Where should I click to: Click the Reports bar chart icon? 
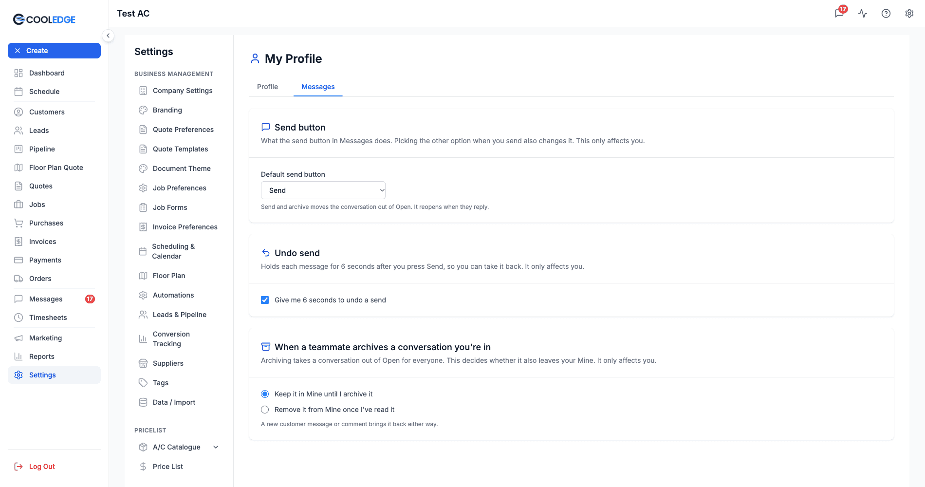18,356
